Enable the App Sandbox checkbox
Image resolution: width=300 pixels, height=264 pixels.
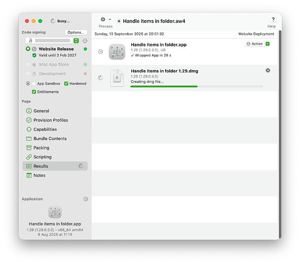click(34, 83)
